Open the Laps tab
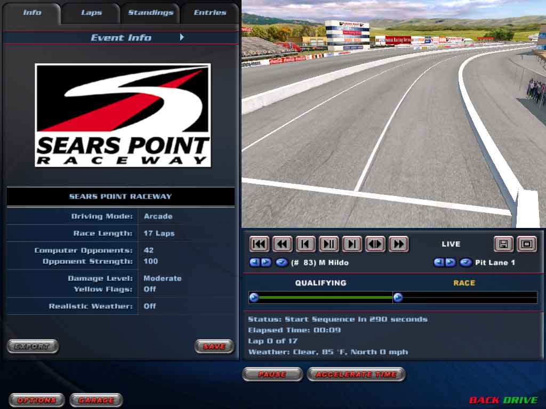The width and height of the screenshot is (546, 409). 91,13
